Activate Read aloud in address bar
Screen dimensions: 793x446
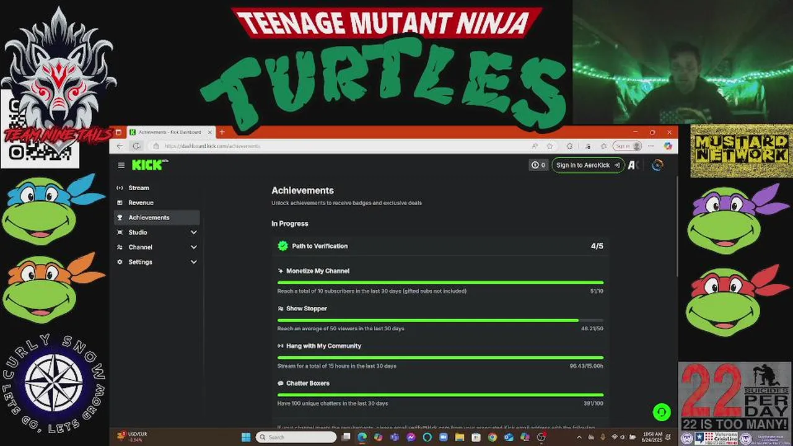click(535, 146)
